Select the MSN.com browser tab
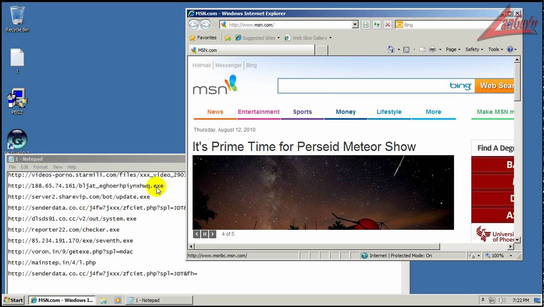The width and height of the screenshot is (544, 307). 252,50
